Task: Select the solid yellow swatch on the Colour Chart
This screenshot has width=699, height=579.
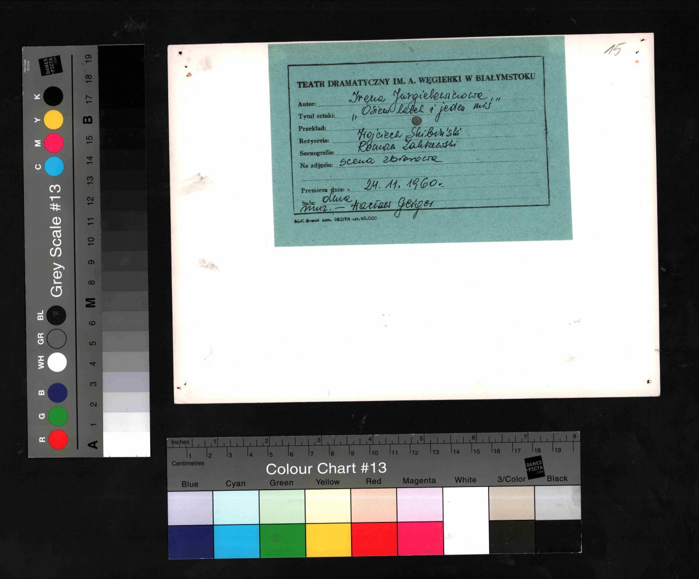Action: coord(328,540)
